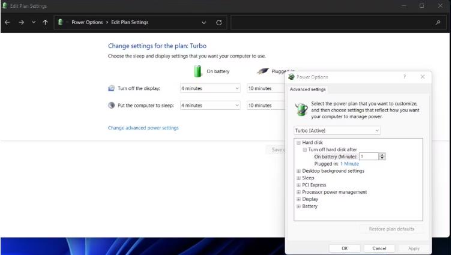
Task: Open the address bar history dropdown
Action: 204,22
